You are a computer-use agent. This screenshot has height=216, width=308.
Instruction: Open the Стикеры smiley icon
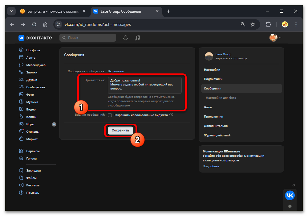(x=21, y=131)
